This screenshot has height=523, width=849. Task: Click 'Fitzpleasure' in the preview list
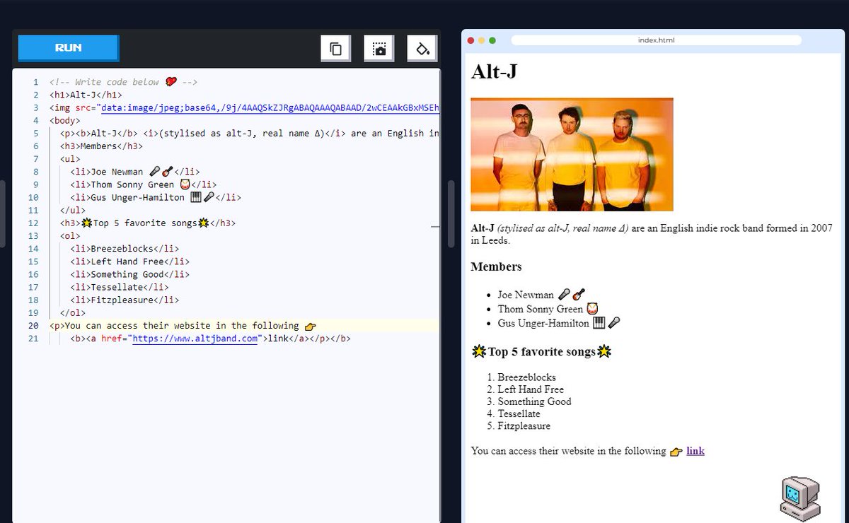[524, 425]
